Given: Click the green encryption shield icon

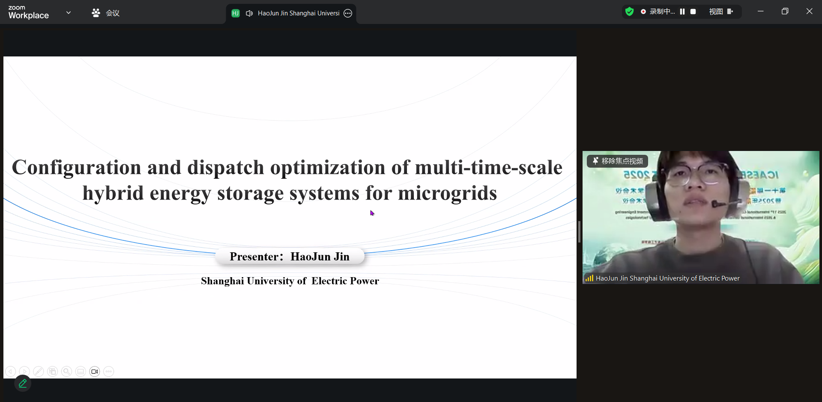Looking at the screenshot, I should point(629,12).
